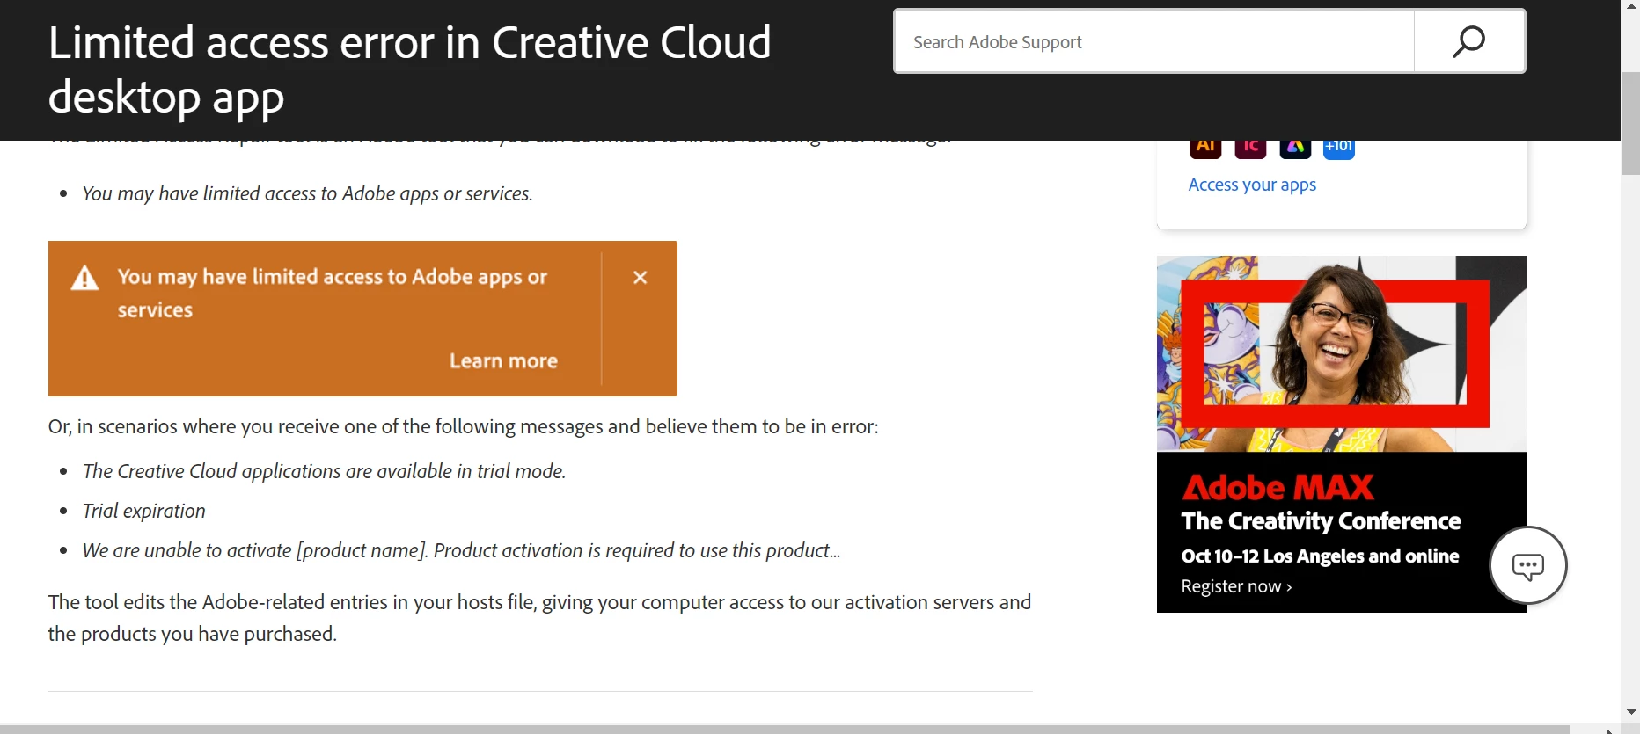Click Learn more in the orange banner
The height and width of the screenshot is (734, 1640).
tap(503, 361)
